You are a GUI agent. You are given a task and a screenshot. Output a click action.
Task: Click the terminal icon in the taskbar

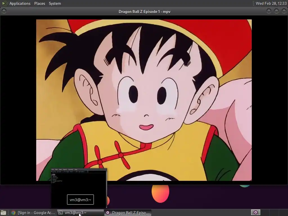(x=60, y=213)
